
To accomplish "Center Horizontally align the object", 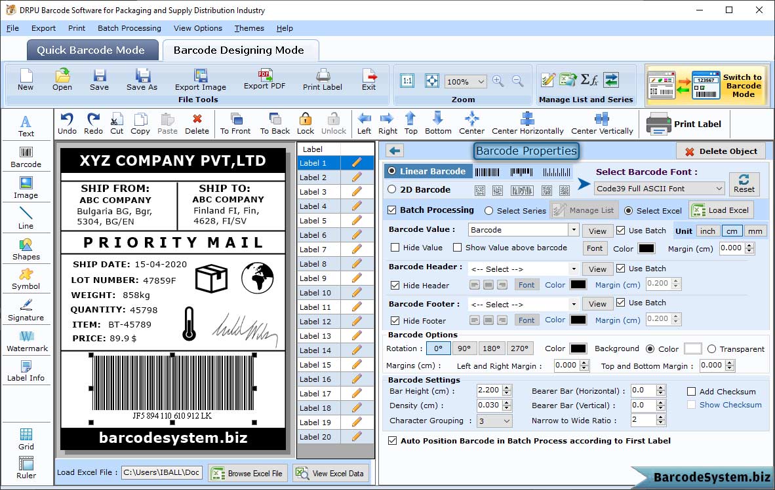I will tap(527, 124).
